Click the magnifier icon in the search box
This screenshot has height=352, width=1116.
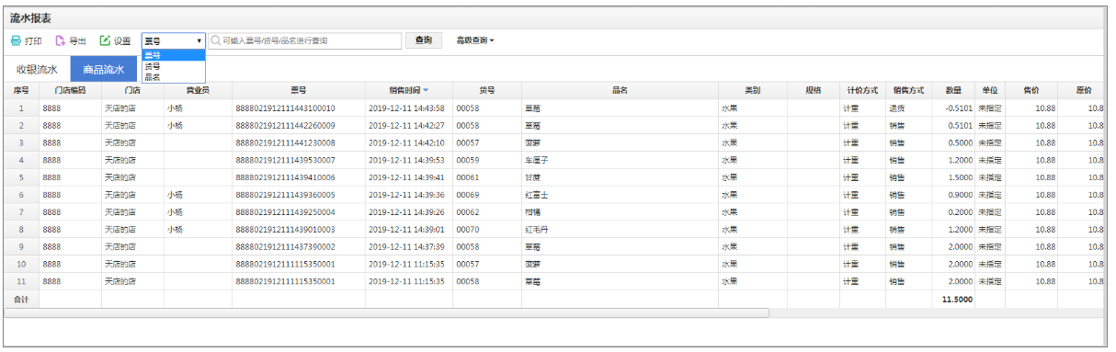click(215, 41)
